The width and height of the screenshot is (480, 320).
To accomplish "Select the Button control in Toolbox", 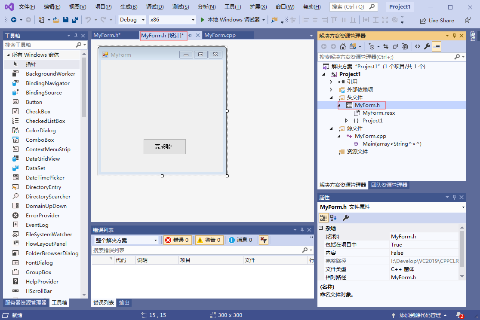I will [33, 102].
